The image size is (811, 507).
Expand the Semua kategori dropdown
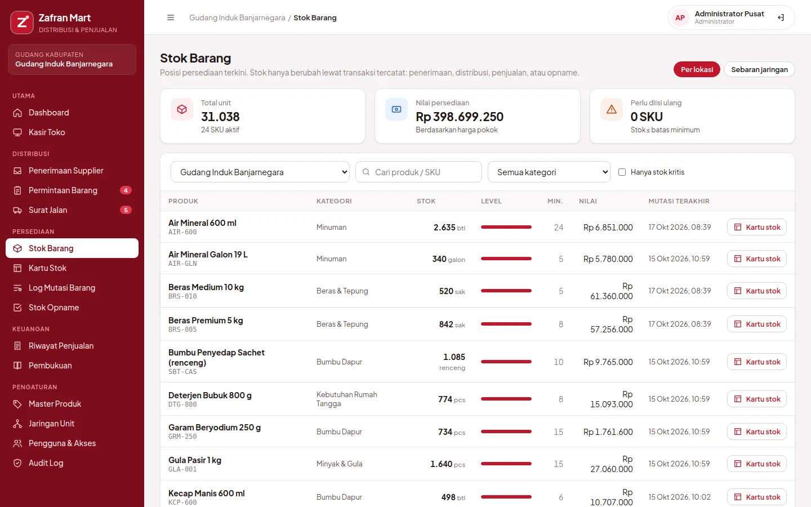(x=549, y=172)
